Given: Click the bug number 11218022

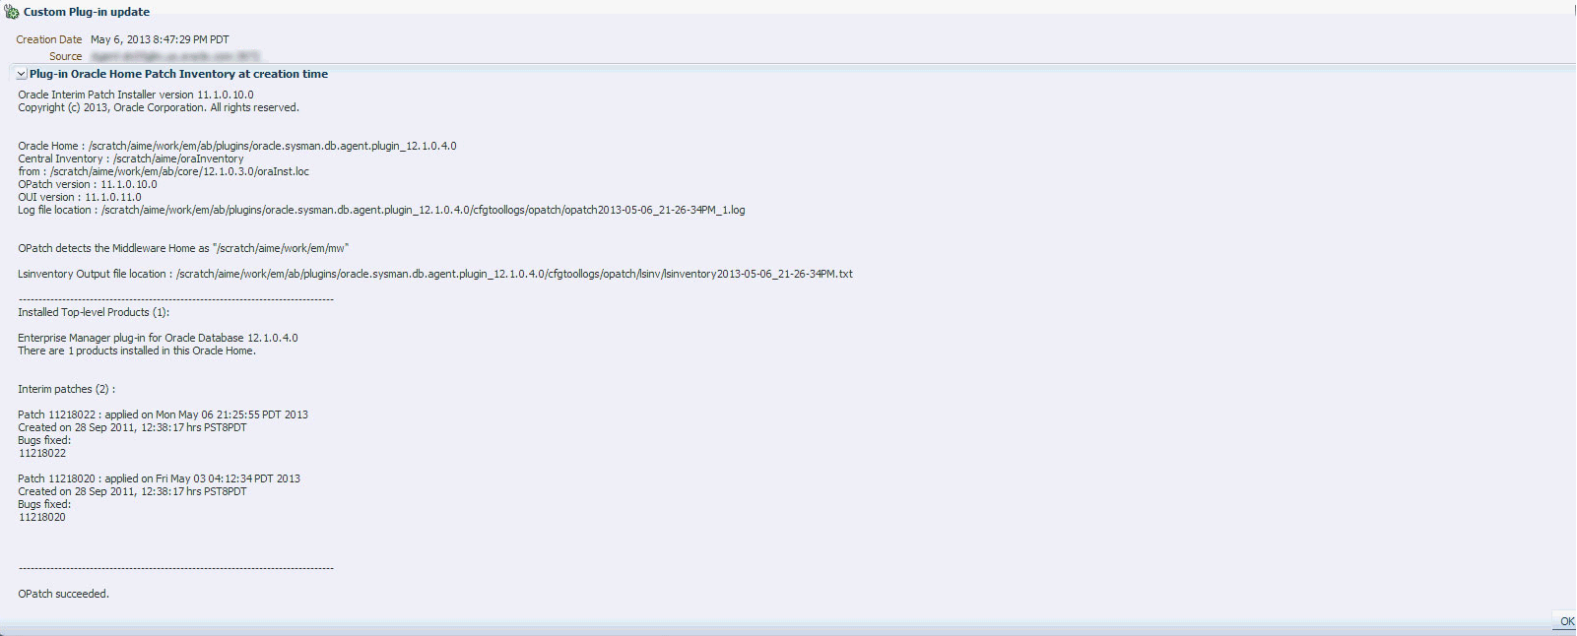Looking at the screenshot, I should [x=42, y=453].
